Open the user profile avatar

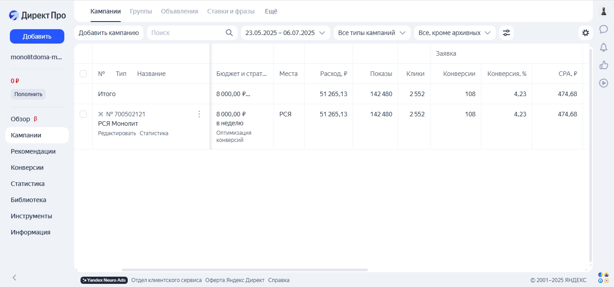(604, 11)
